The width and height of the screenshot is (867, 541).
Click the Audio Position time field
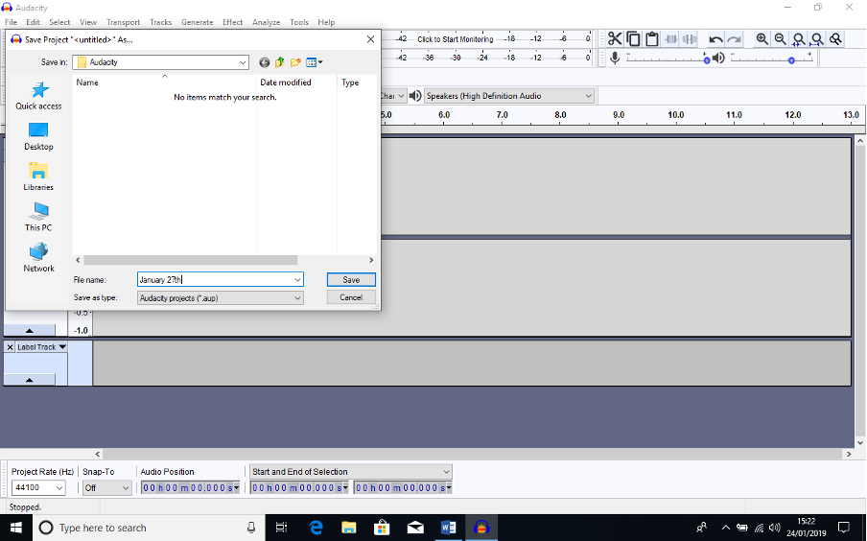tap(190, 488)
